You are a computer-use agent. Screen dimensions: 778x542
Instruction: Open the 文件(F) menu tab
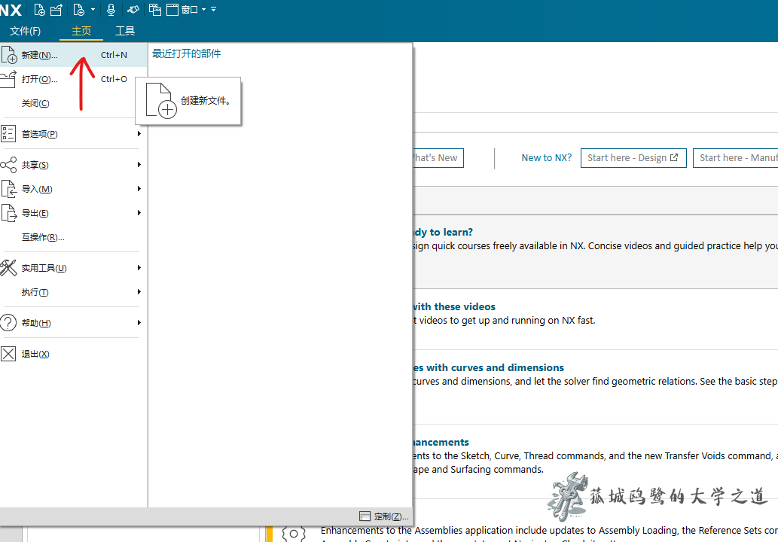pyautogui.click(x=26, y=32)
